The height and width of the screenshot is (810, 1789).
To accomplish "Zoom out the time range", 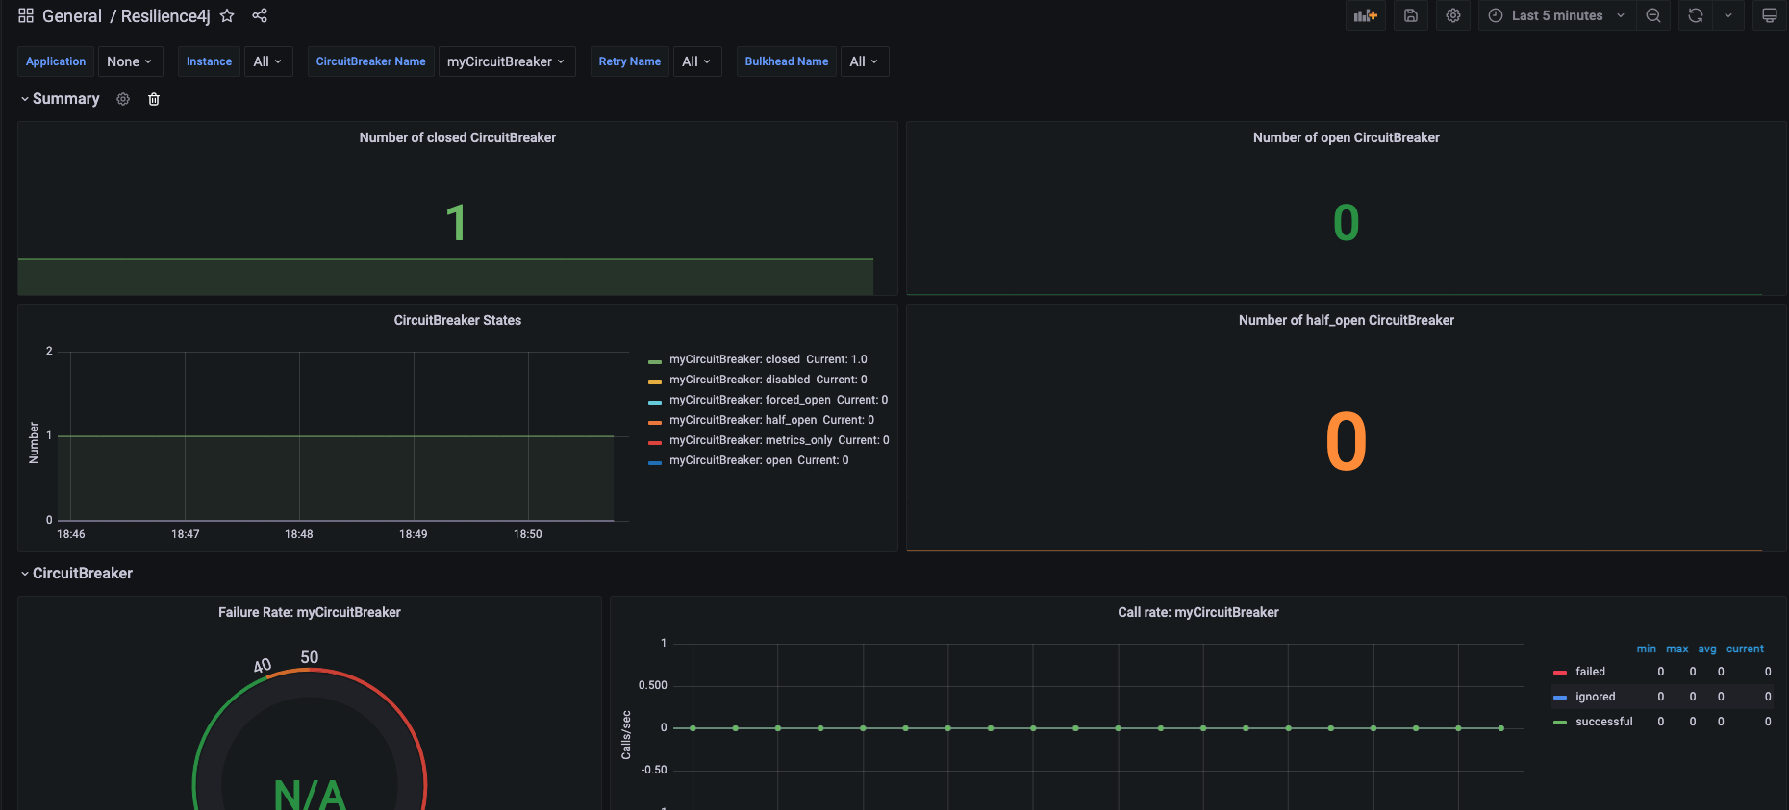I will (1653, 15).
